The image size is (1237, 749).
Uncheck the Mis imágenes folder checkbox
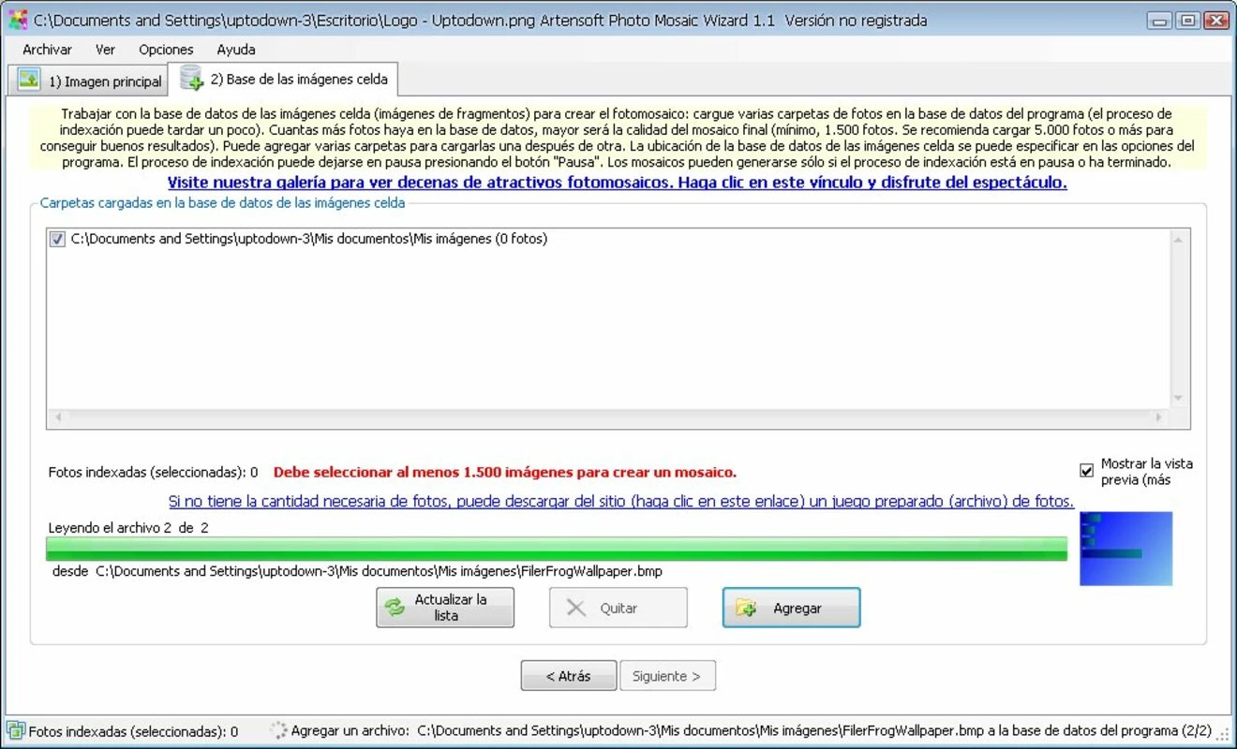coord(58,240)
